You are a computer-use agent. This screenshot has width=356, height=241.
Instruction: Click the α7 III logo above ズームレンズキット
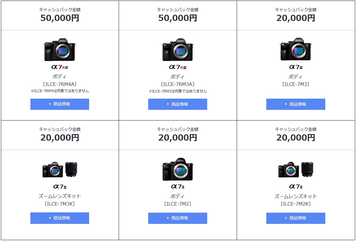[x=60, y=186]
